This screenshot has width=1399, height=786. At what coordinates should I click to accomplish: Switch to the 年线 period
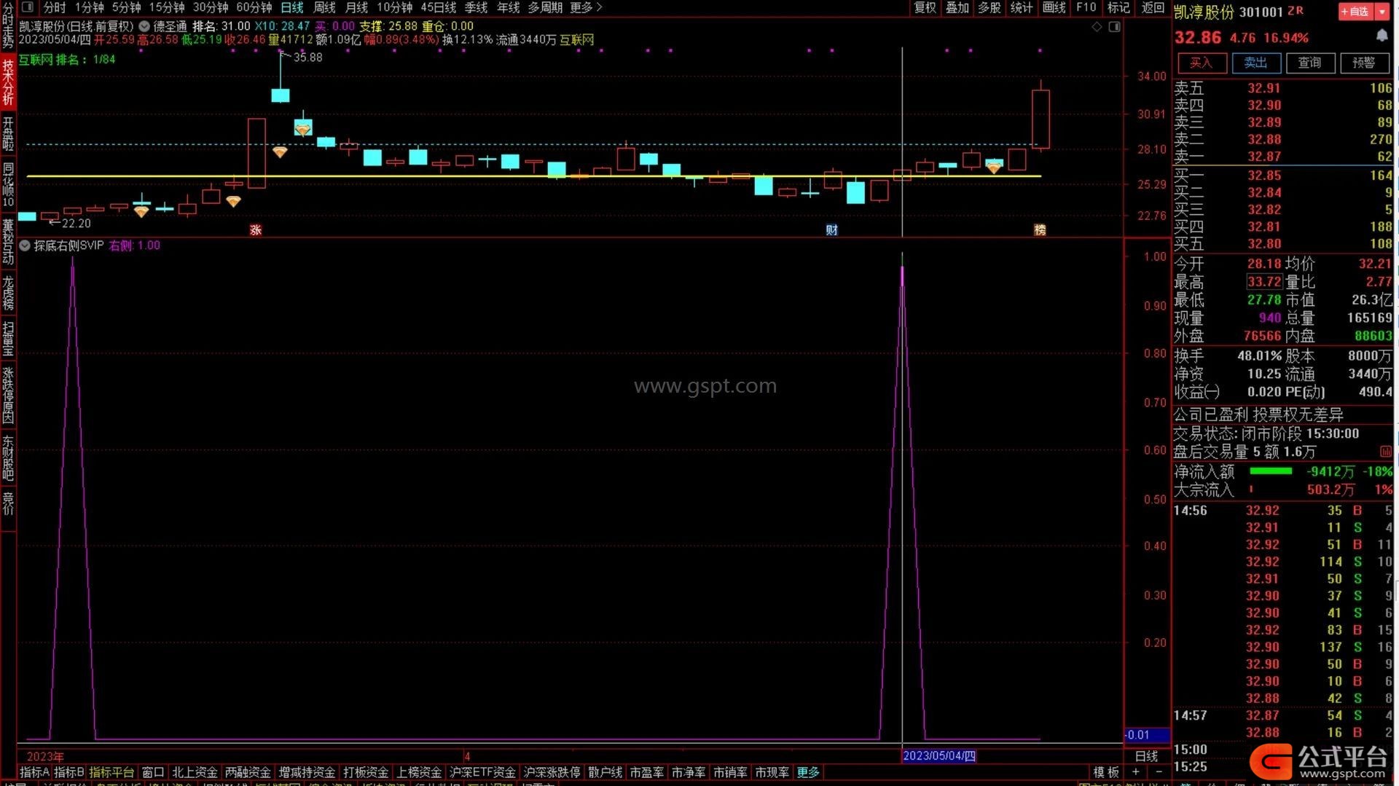tap(508, 7)
